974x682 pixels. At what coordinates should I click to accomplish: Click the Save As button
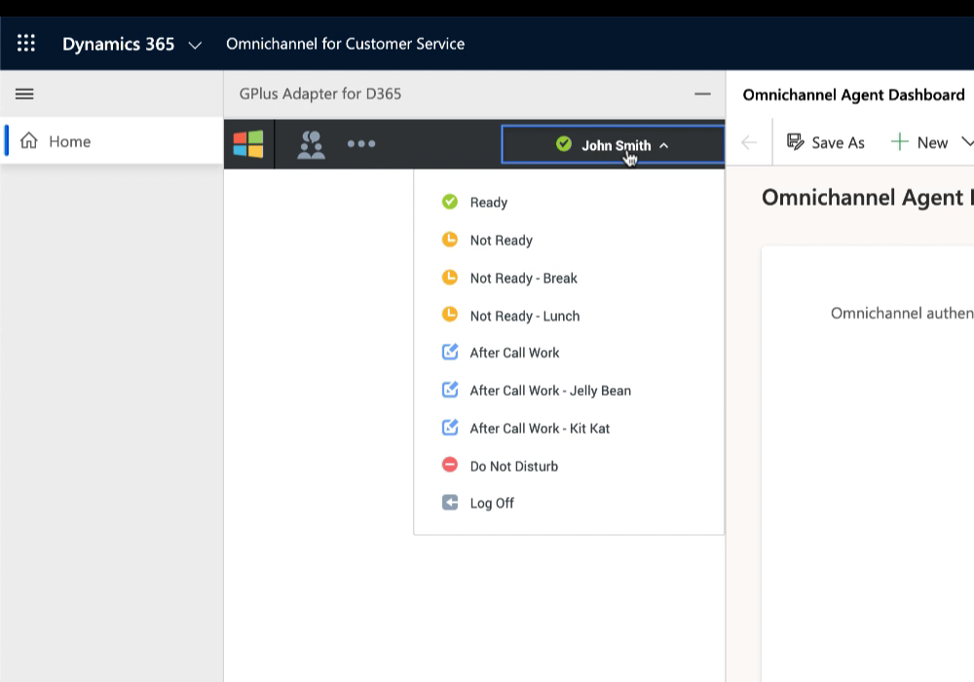826,142
